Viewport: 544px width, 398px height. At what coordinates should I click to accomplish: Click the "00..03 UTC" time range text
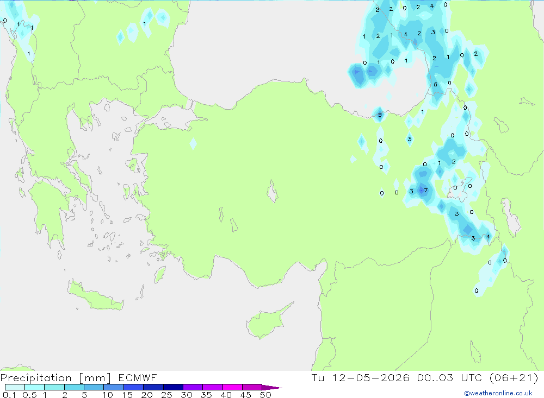[x=450, y=378]
